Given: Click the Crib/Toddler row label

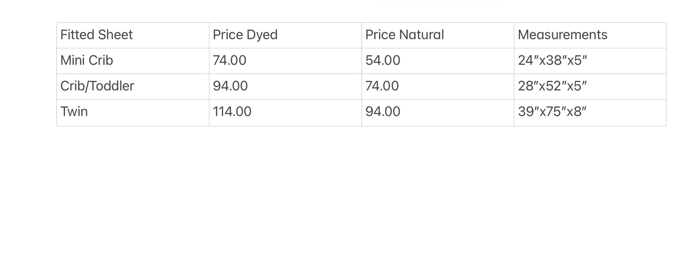Looking at the screenshot, I should pyautogui.click(x=133, y=87).
